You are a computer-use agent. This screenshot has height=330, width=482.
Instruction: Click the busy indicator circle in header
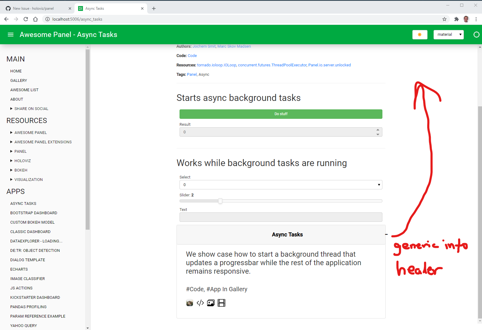476,35
